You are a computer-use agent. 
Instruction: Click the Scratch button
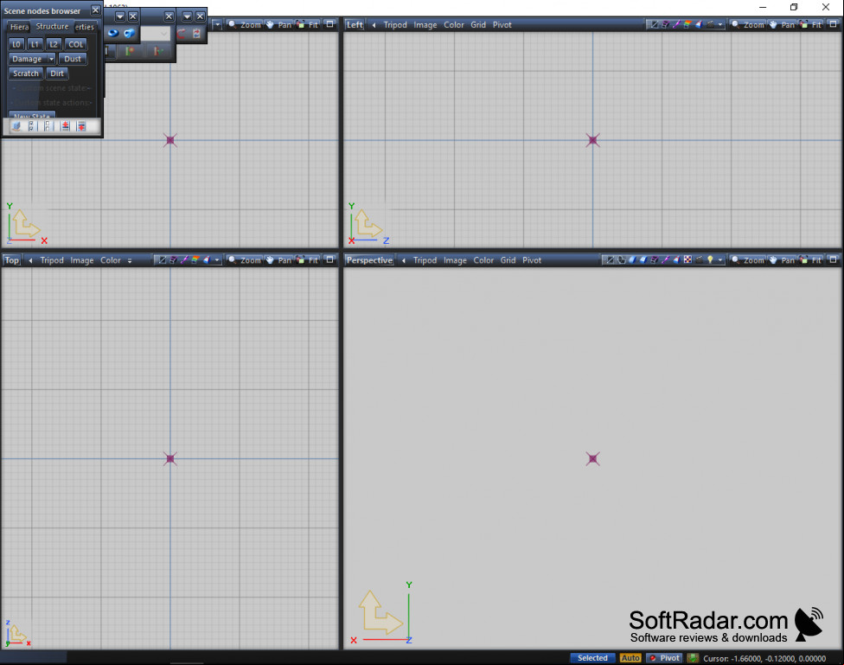(x=26, y=74)
